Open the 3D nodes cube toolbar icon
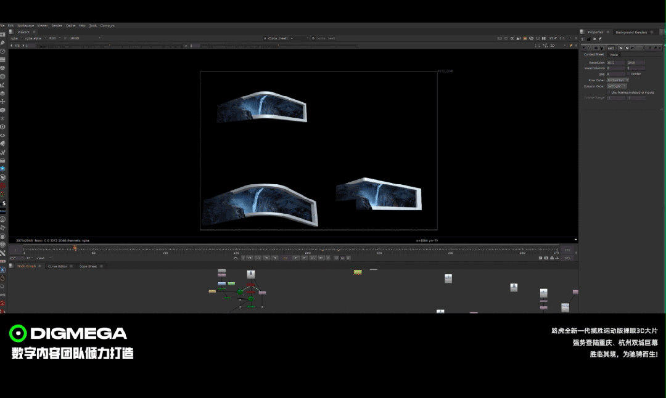The width and height of the screenshot is (666, 398). [x=2, y=110]
